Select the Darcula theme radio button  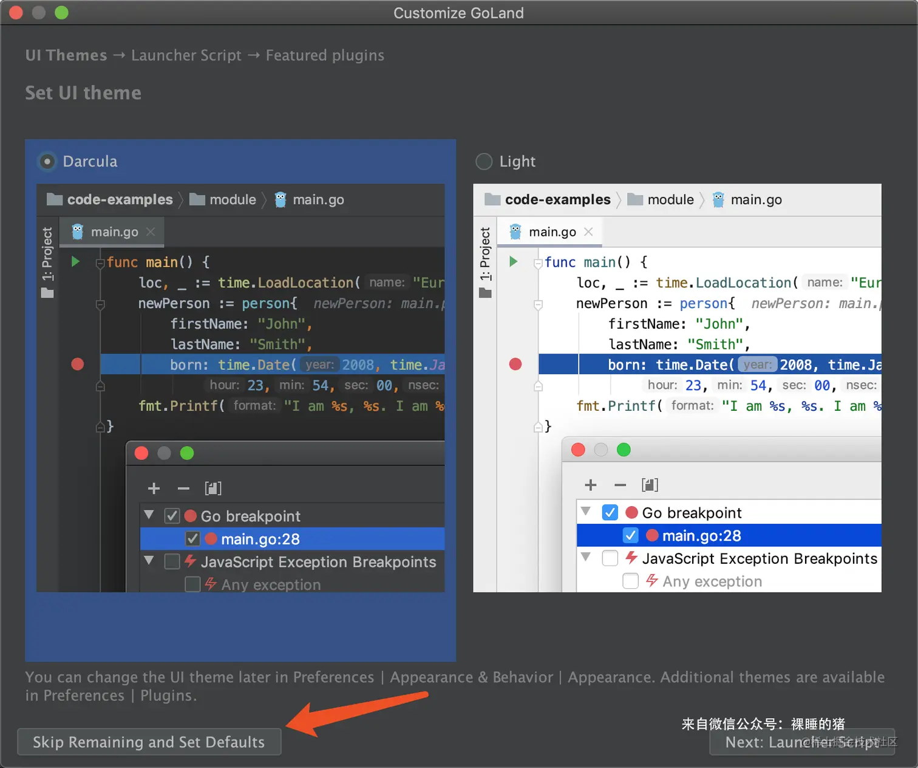[x=47, y=162]
